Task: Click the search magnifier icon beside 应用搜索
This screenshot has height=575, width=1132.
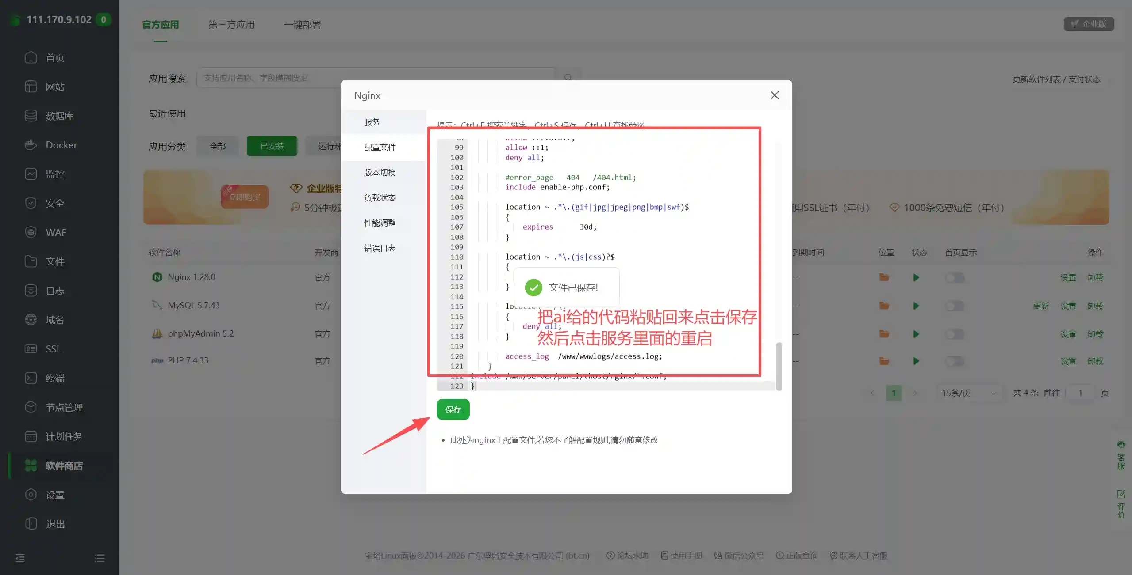Action: click(x=568, y=78)
